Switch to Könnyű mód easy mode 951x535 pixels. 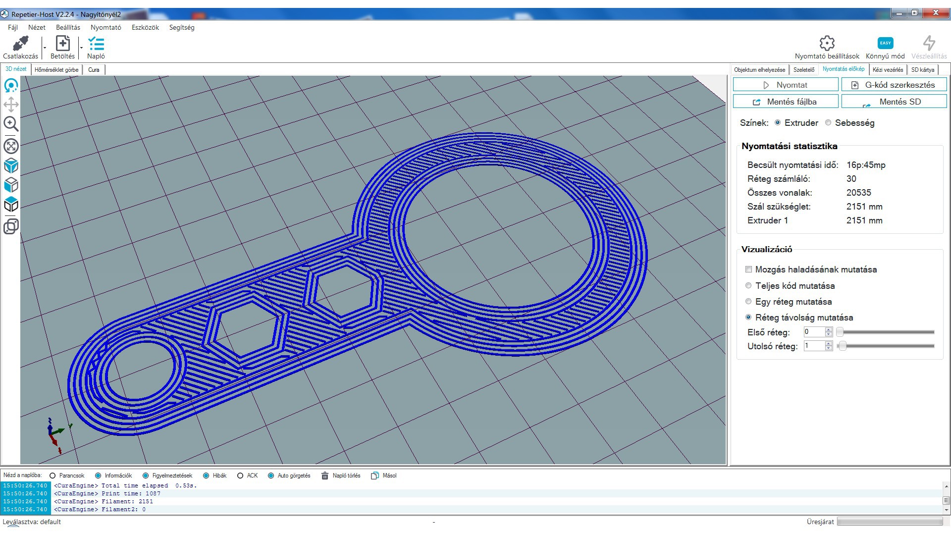pos(885,43)
